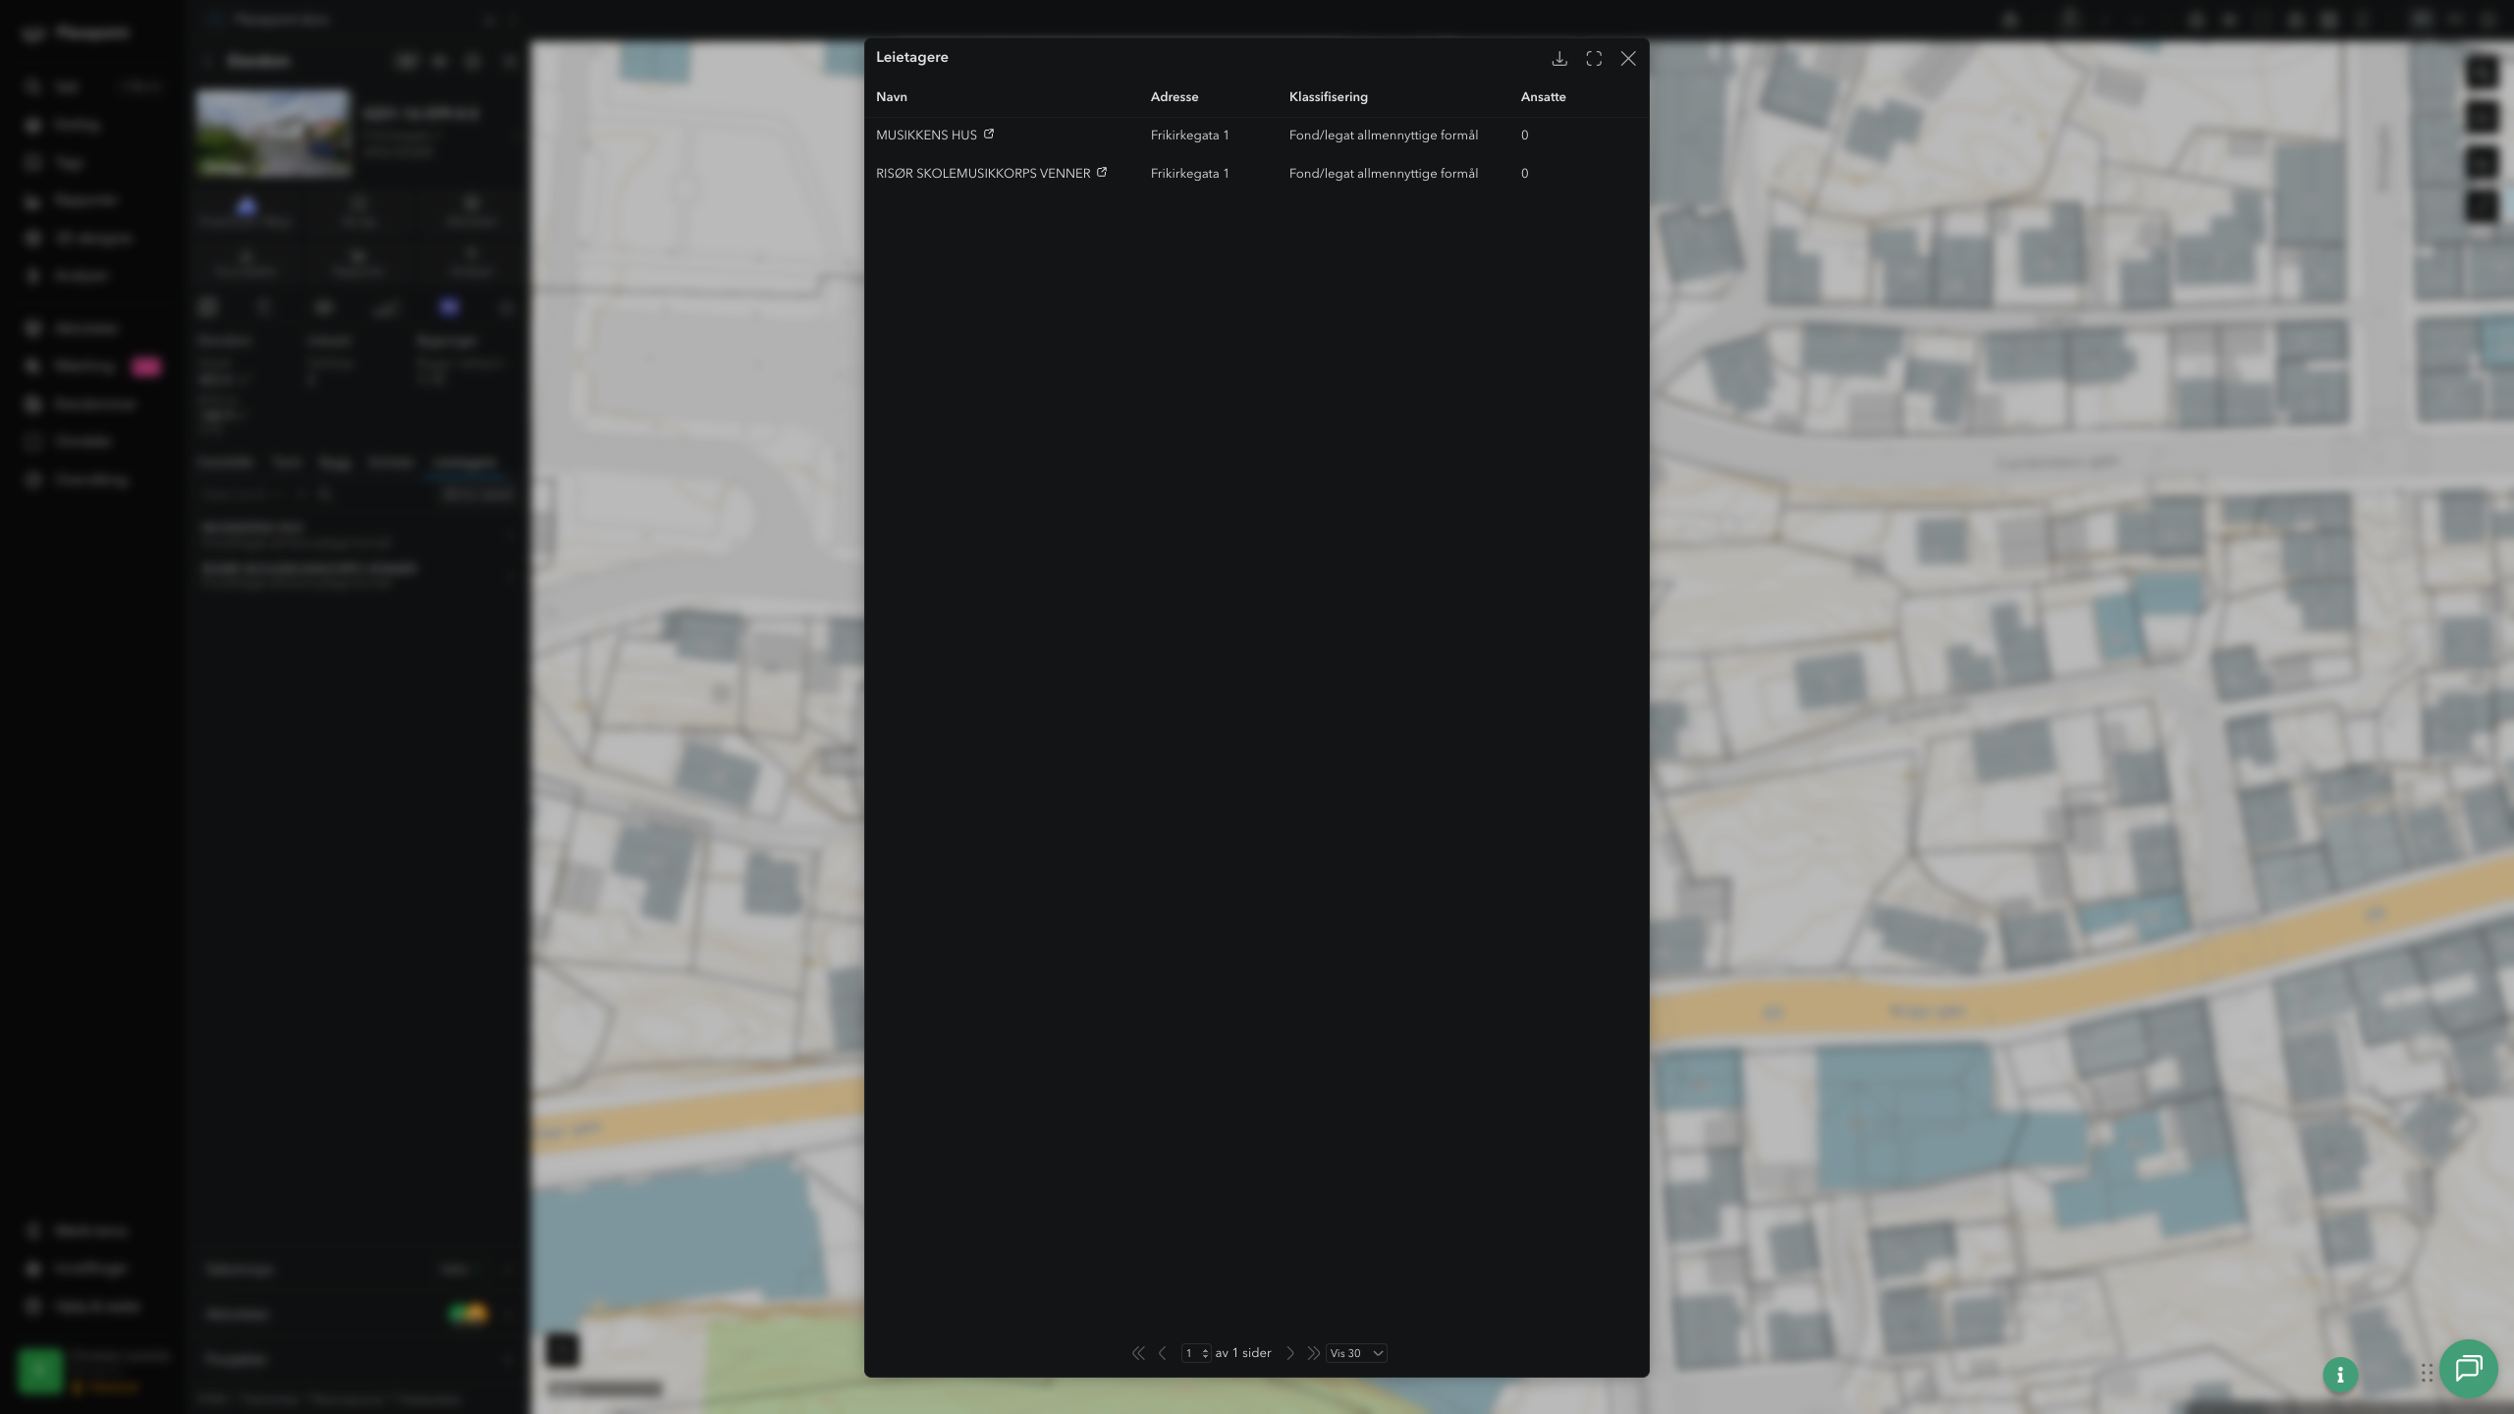Sort by the Adresse column header

coord(1175,97)
